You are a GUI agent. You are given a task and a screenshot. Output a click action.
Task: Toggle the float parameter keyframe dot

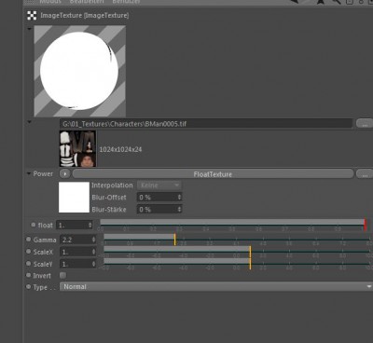(34, 225)
